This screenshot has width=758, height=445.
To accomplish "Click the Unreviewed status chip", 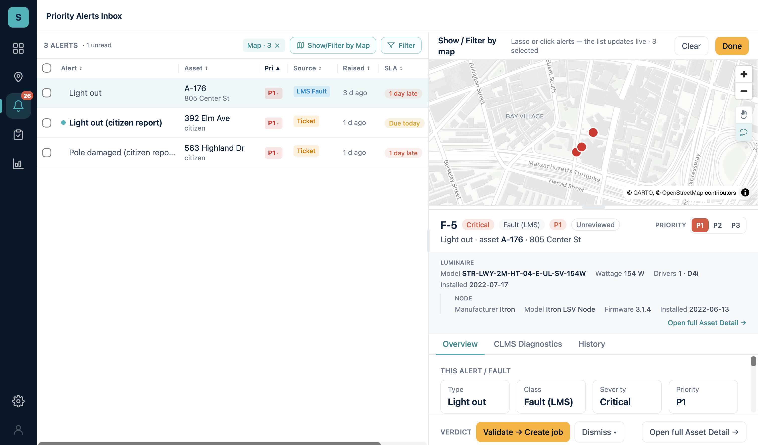I will click(595, 225).
